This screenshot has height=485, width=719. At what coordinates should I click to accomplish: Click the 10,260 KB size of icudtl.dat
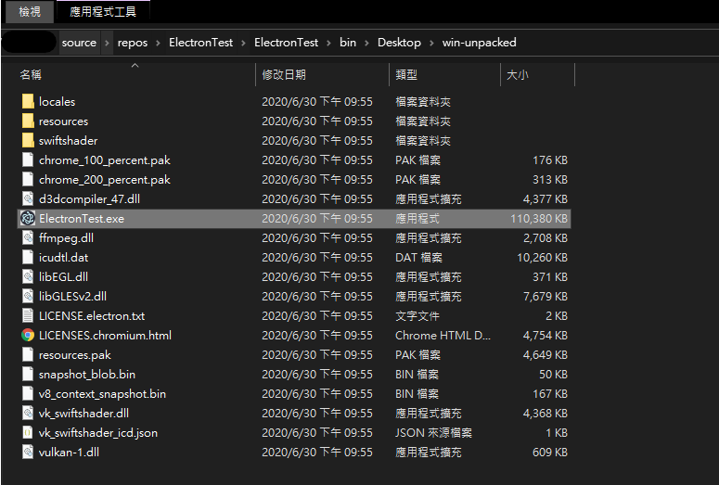(542, 258)
